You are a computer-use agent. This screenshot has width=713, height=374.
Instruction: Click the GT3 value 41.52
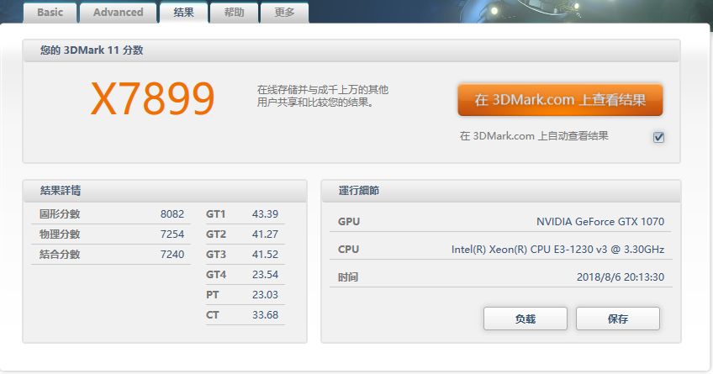[265, 254]
